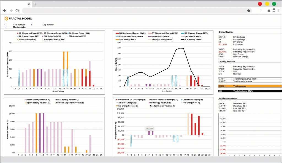The height and width of the screenshot is (163, 282).
Task: Click the Day number value cell
Action: pos(31,25)
